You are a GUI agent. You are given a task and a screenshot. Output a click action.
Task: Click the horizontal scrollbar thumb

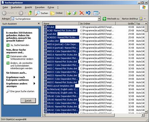point(80,115)
